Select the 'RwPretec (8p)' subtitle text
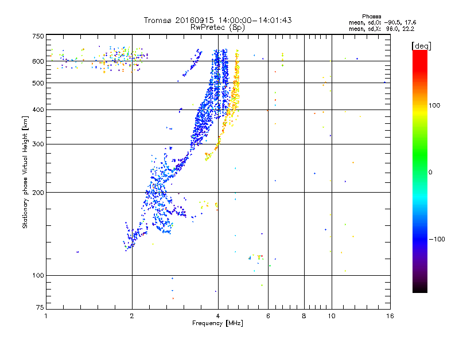459x344 pixels. pos(217,28)
